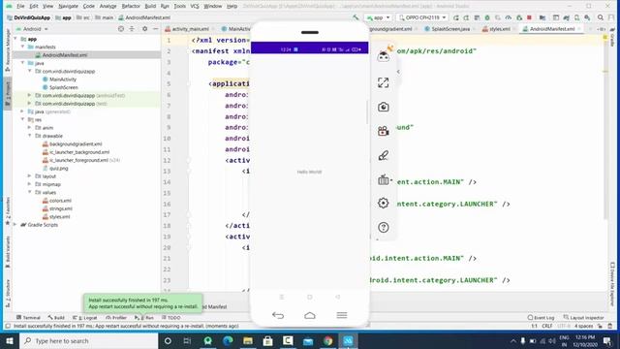Screen dimensions: 620x349
Task: Select SplashScreen class in tree
Action: pyautogui.click(x=63, y=87)
